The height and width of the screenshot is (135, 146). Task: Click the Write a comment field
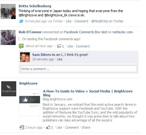pos(79,69)
